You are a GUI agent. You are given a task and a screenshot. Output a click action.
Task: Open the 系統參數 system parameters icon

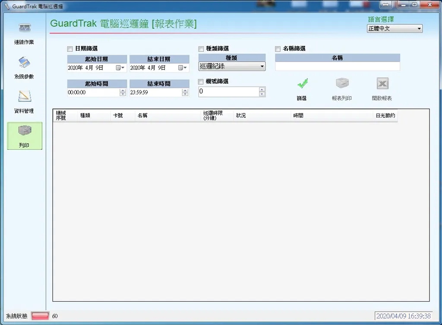tap(25, 62)
